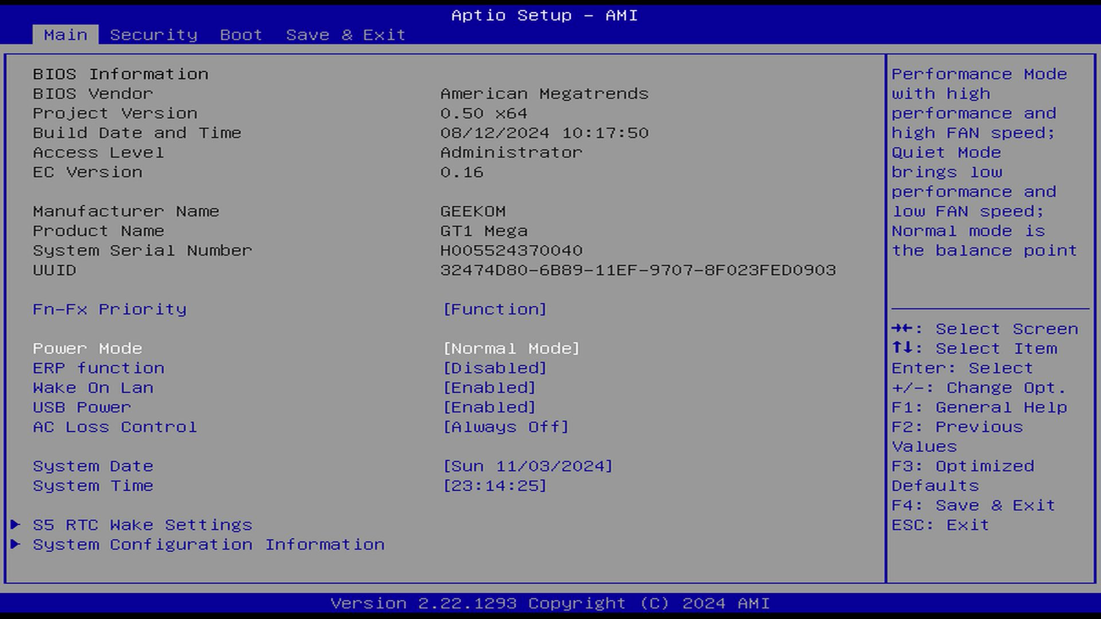Screen dimensions: 1101x619
Task: Toggle Wake On Lan [Enabled] value
Action: click(490, 388)
